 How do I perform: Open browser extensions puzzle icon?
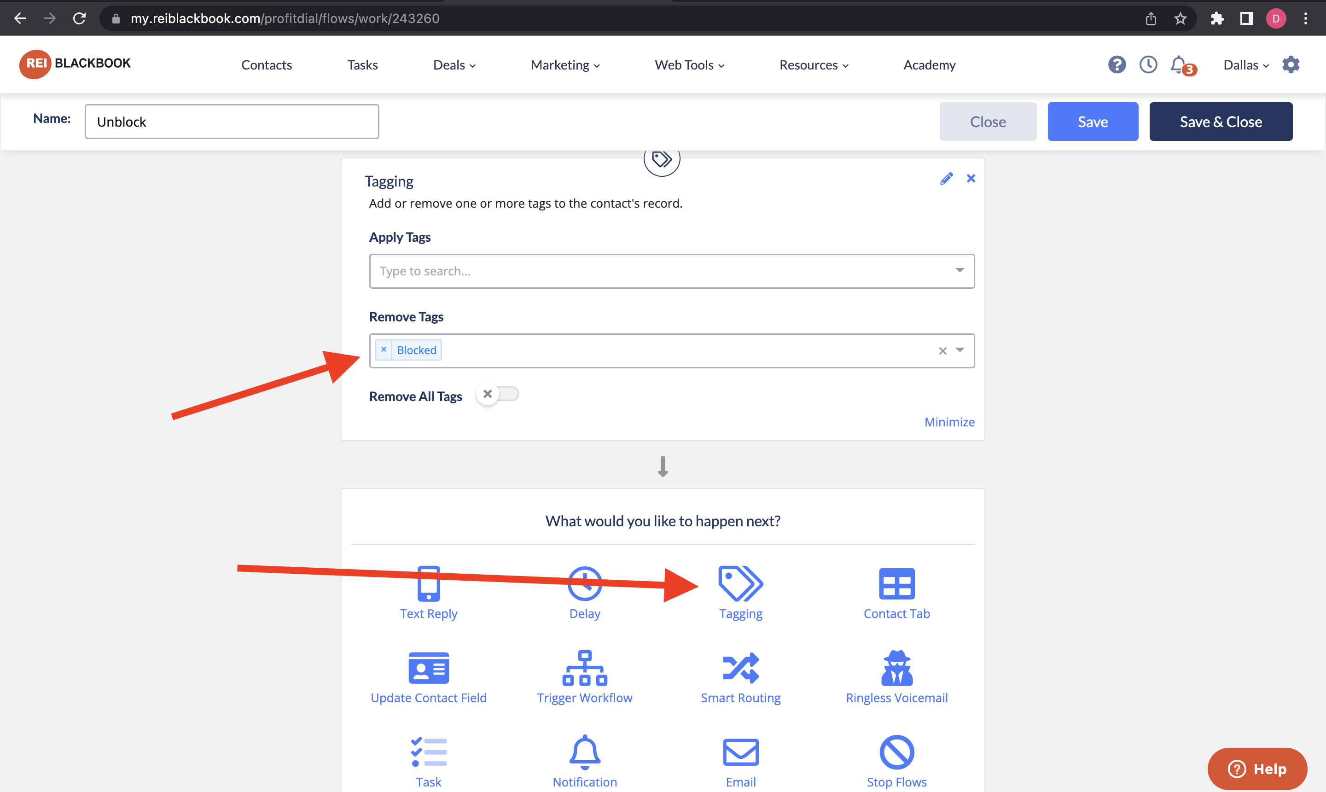(x=1217, y=19)
